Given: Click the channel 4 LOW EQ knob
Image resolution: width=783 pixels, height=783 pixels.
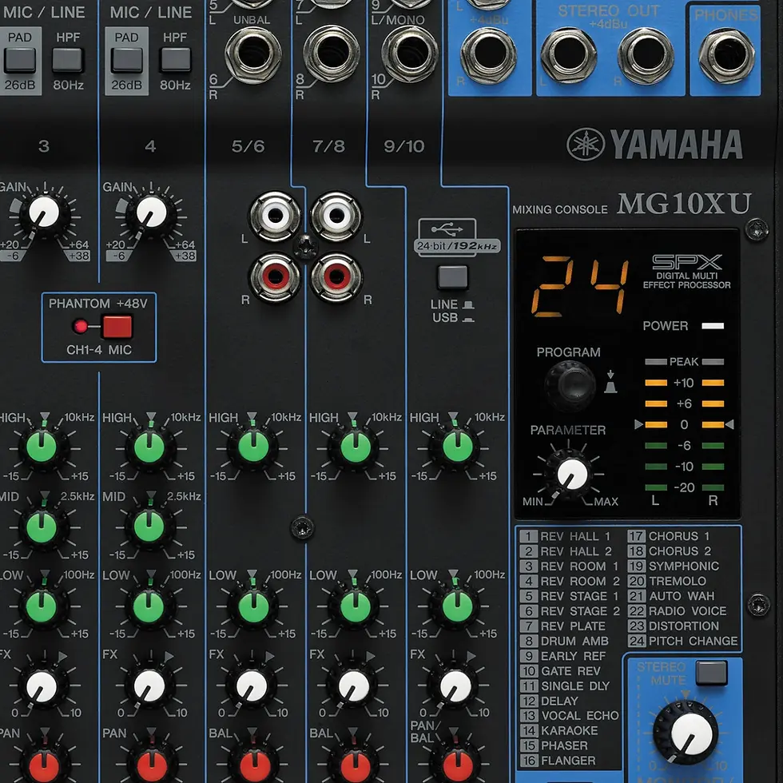Looking at the screenshot, I should point(149,606).
